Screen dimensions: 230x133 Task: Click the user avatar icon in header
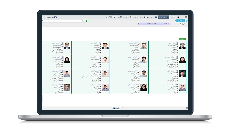point(55,17)
